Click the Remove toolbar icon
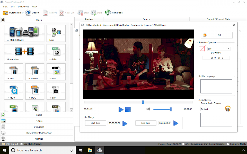The image size is (247, 154). (x=45, y=13)
